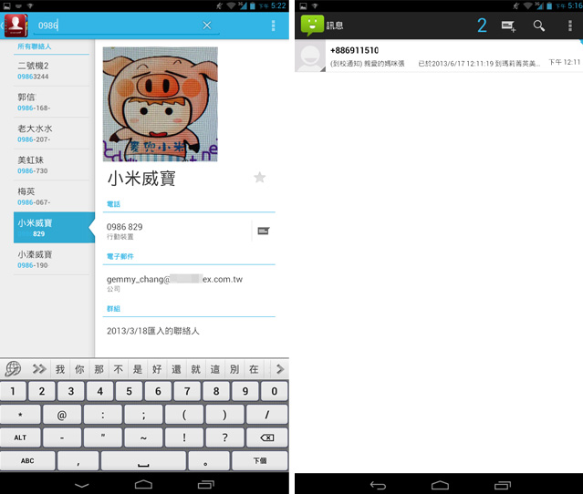
Task: Switch to ABC keyboard layout
Action: (27, 460)
